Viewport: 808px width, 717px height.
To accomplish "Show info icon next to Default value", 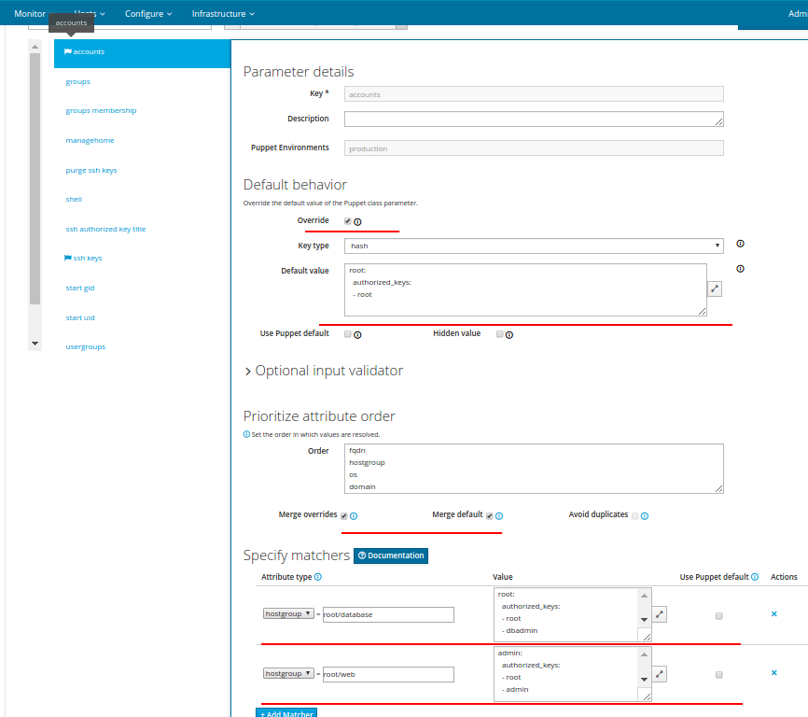I will point(740,269).
